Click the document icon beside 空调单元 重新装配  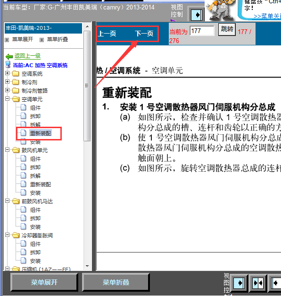point(24,133)
